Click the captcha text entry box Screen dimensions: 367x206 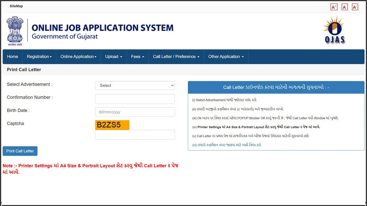[135, 135]
